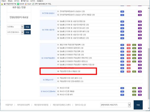Viewport: 150px width, 112px height.
Task: Click the vertical scrollbar thumb
Action: pos(149,73)
